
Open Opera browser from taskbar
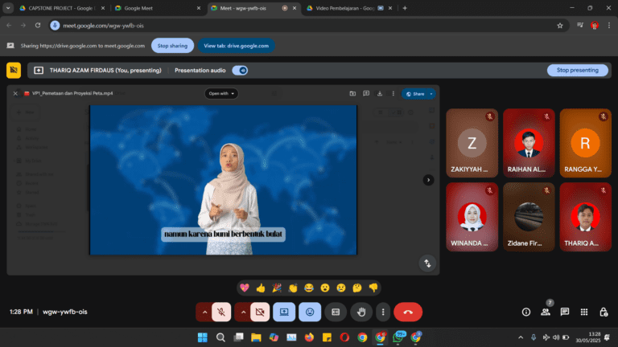pyautogui.click(x=344, y=337)
